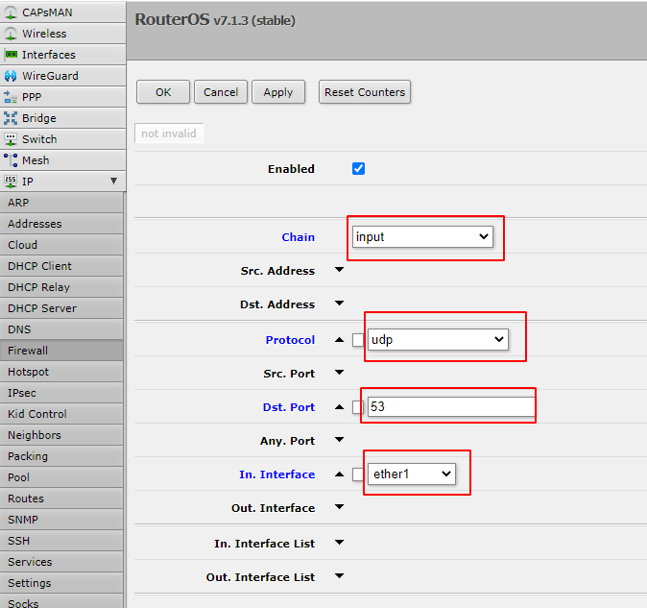Image resolution: width=647 pixels, height=608 pixels.
Task: Collapse the Protocol field arrow
Action: pos(340,340)
